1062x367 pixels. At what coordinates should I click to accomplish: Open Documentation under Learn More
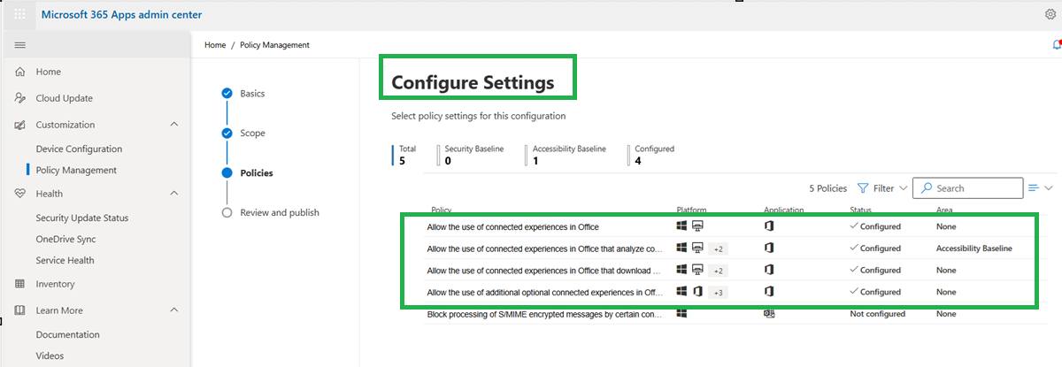tap(67, 334)
